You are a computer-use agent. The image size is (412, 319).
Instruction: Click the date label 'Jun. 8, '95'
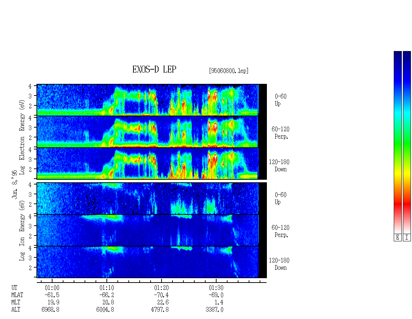coord(15,184)
